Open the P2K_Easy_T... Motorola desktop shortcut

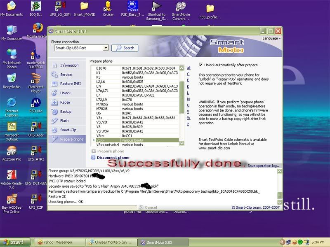click(x=132, y=9)
